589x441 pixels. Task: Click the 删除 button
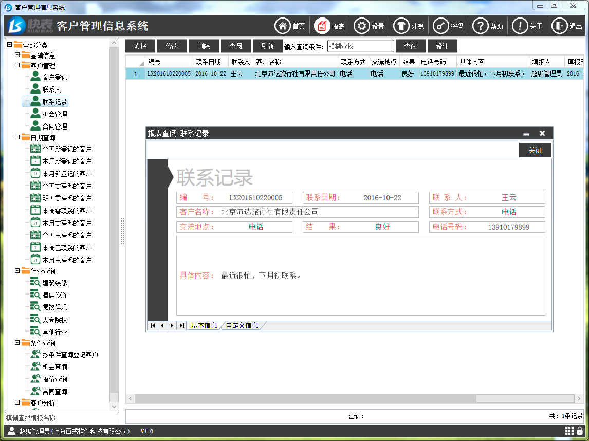click(x=204, y=46)
